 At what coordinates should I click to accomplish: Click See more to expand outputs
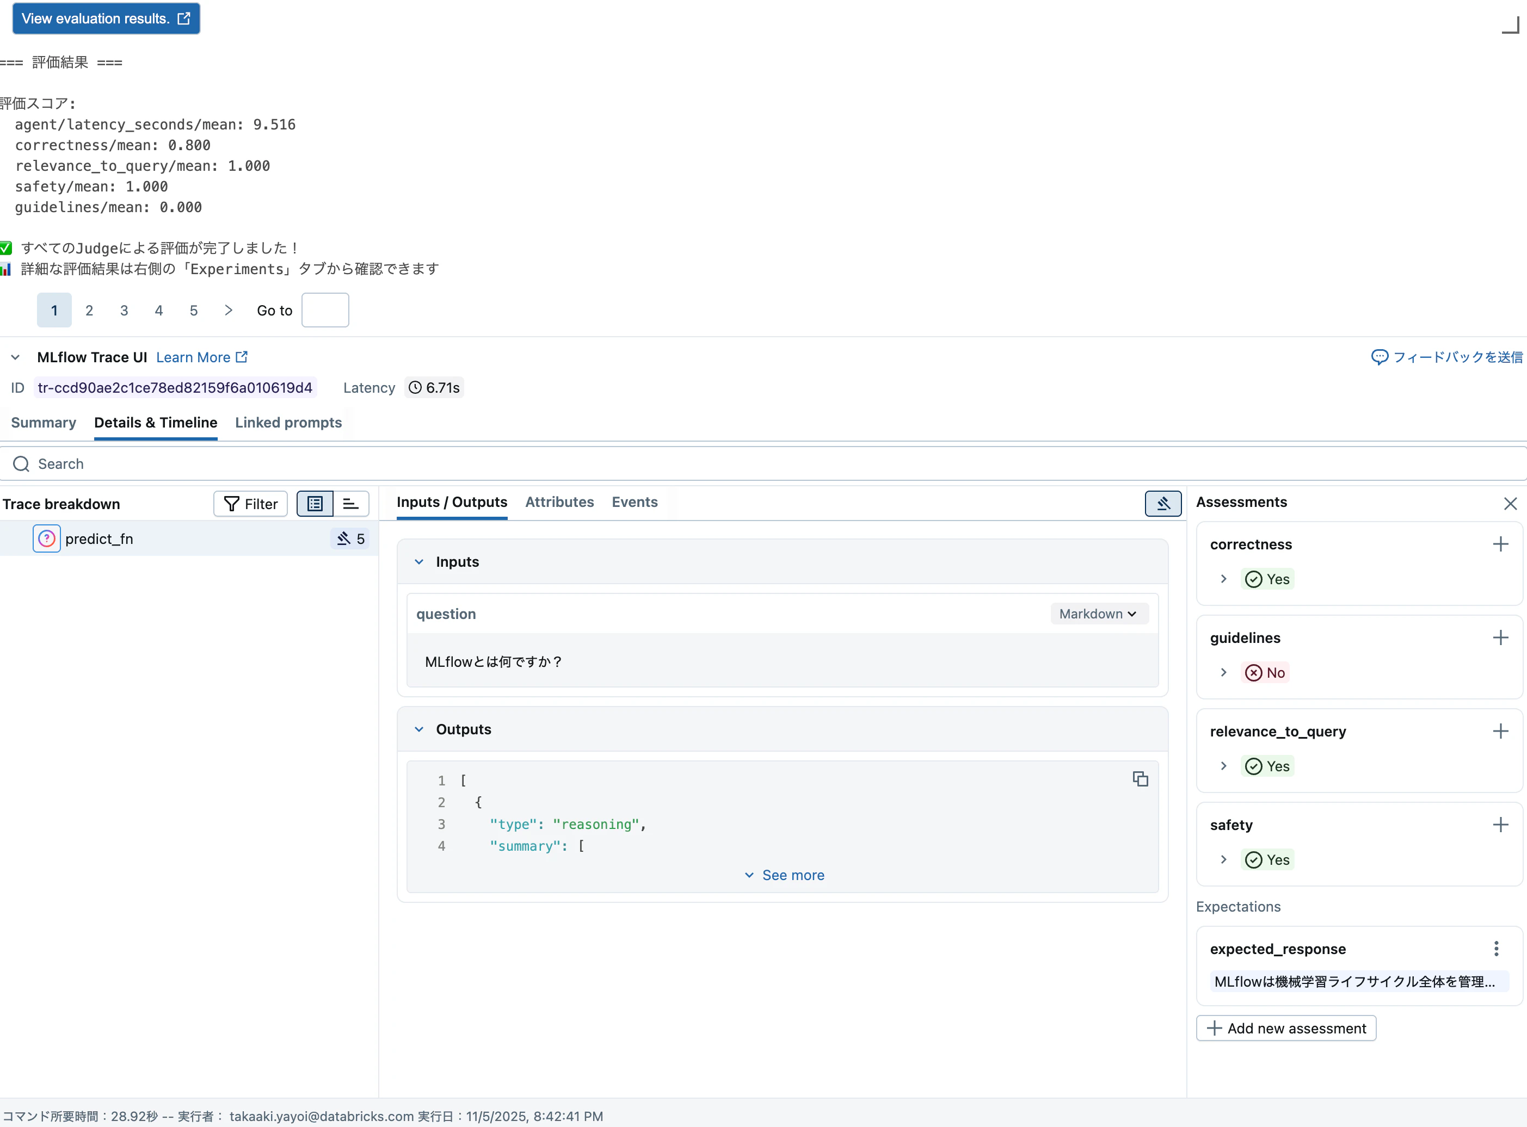point(784,875)
